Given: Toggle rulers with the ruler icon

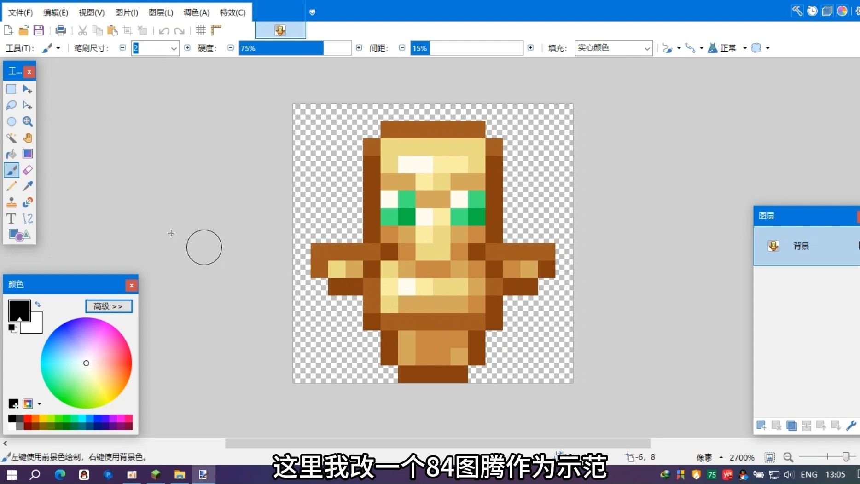Looking at the screenshot, I should pyautogui.click(x=215, y=30).
